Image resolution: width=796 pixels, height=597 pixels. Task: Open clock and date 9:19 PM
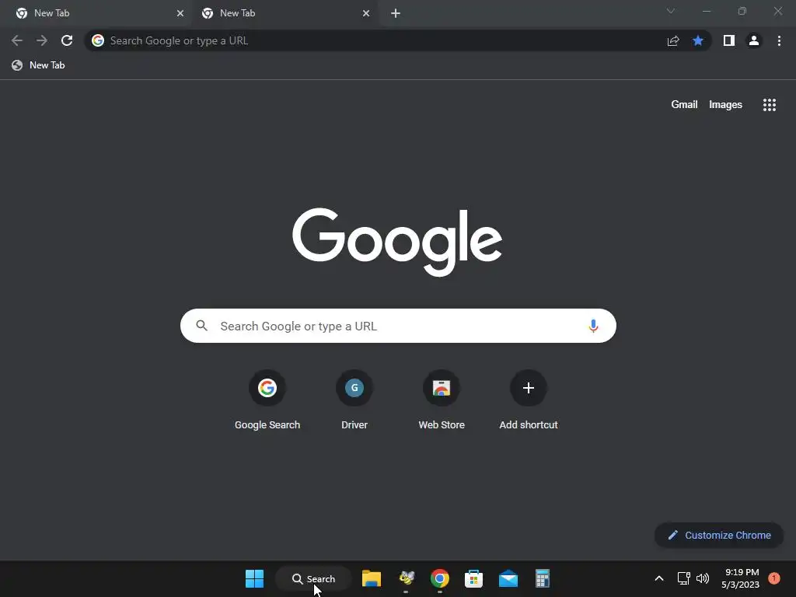[741, 578]
